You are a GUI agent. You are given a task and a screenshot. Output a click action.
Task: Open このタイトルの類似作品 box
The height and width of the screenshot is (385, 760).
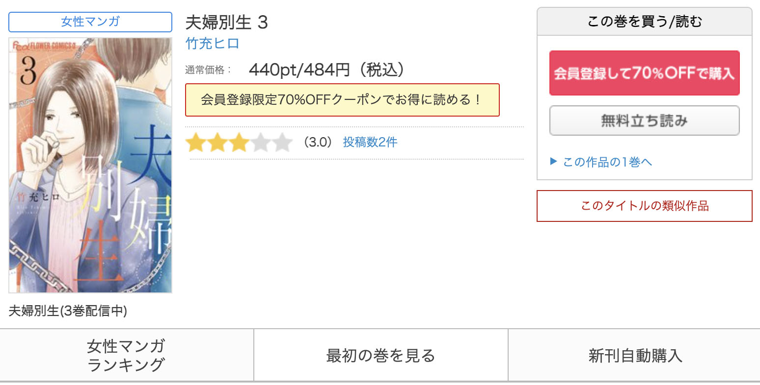[645, 206]
